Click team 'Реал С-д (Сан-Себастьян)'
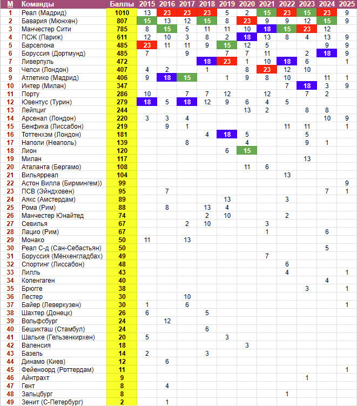The width and height of the screenshot is (357, 406). (62, 248)
